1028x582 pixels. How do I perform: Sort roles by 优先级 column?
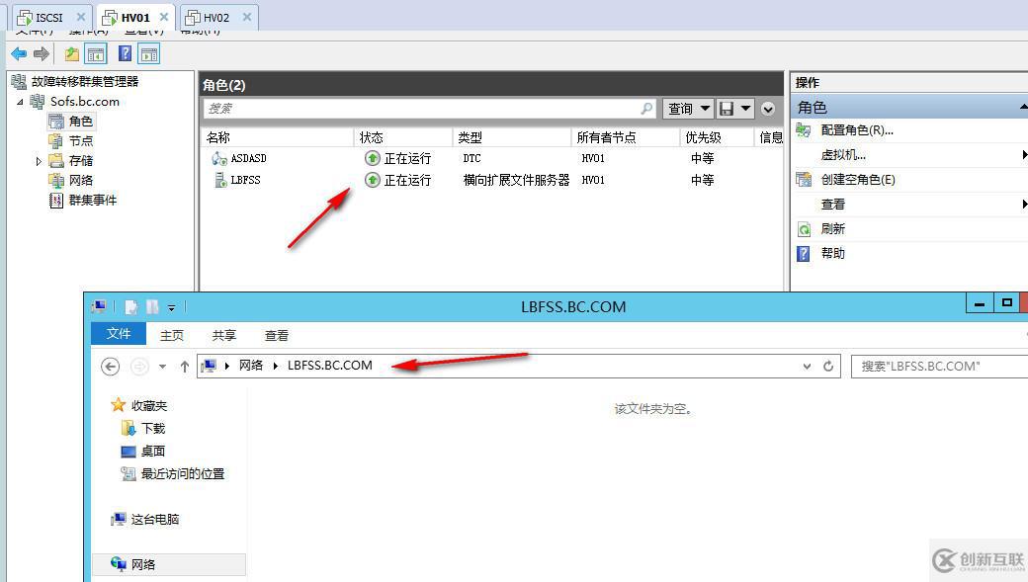click(718, 137)
